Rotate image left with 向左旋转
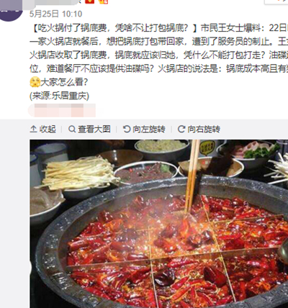This screenshot has height=308, width=288. (x=149, y=129)
